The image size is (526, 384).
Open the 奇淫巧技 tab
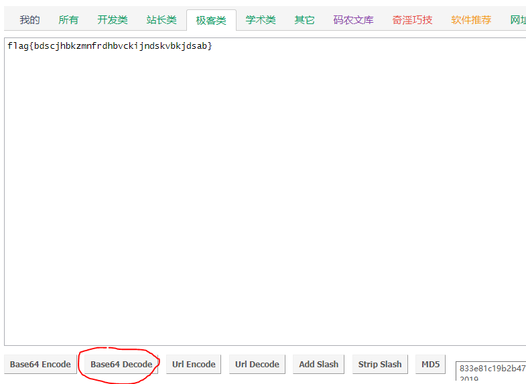tap(412, 20)
